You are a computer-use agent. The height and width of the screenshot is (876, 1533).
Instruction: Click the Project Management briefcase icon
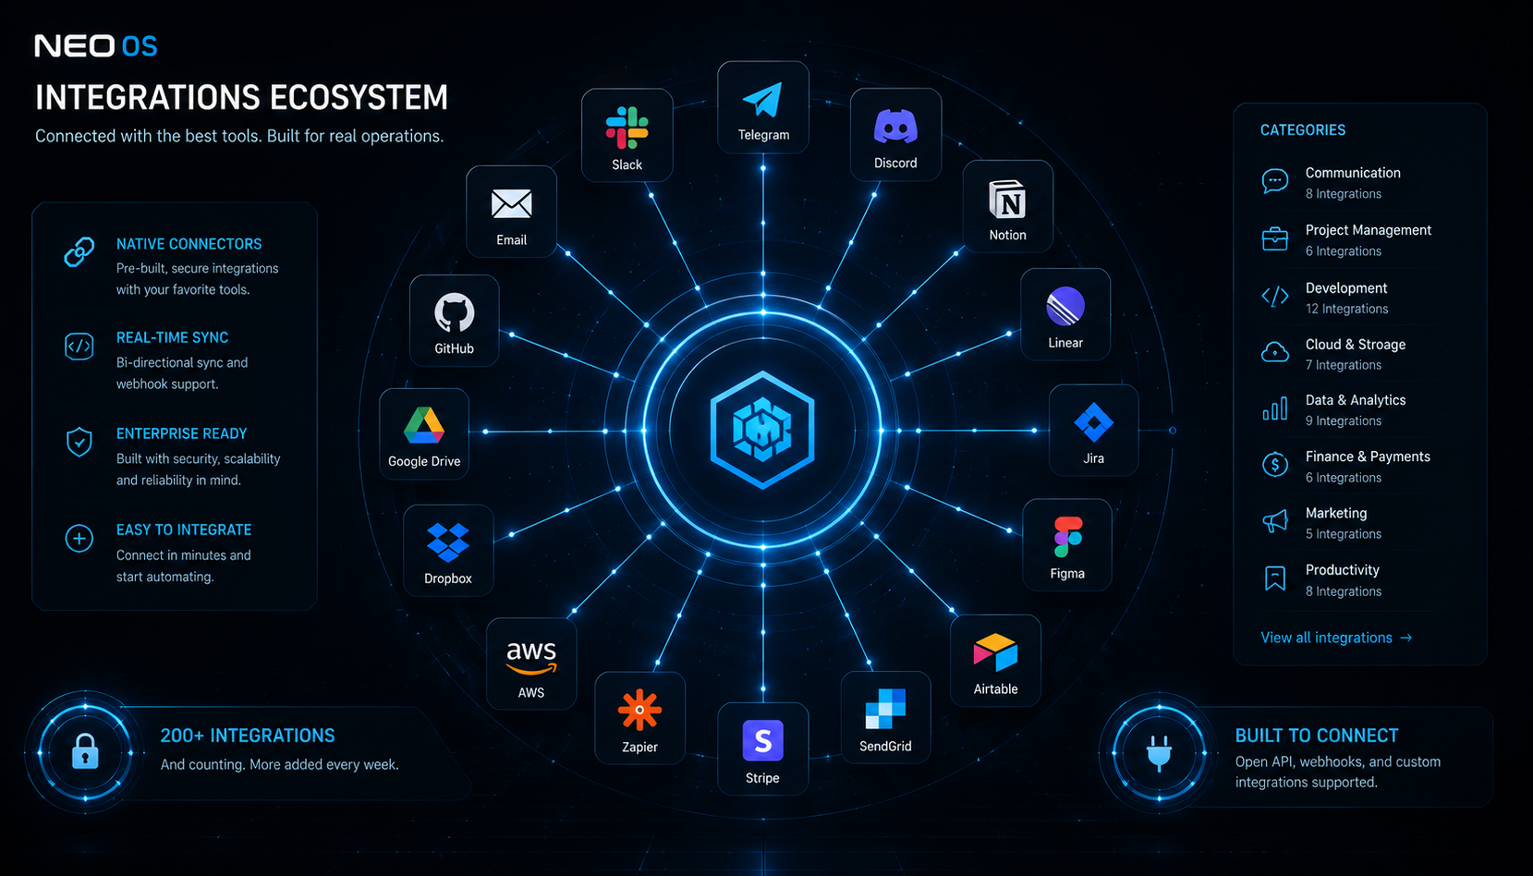tap(1275, 238)
